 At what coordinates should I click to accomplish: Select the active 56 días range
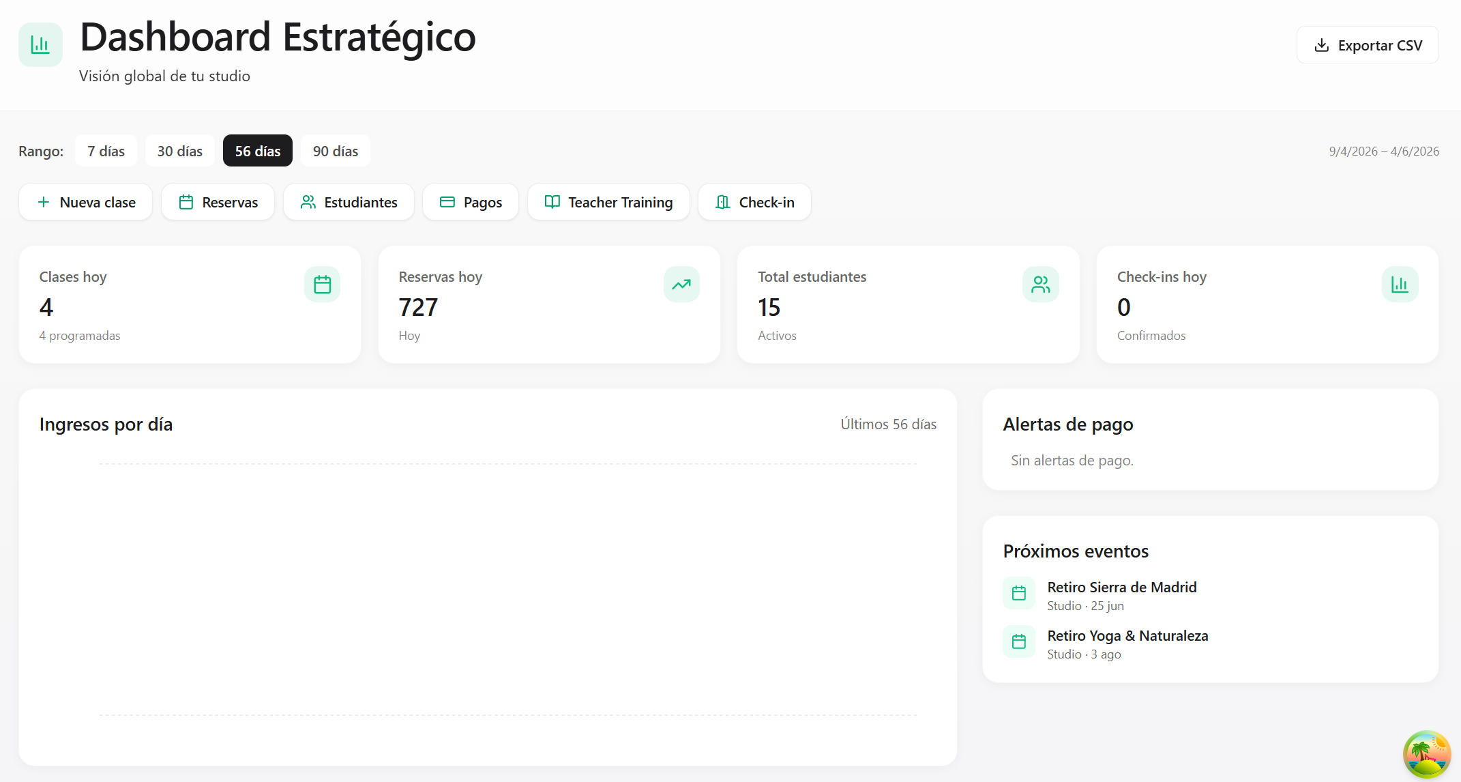258,151
